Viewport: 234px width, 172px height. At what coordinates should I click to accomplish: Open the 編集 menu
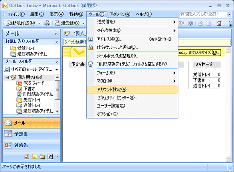tap(37, 14)
